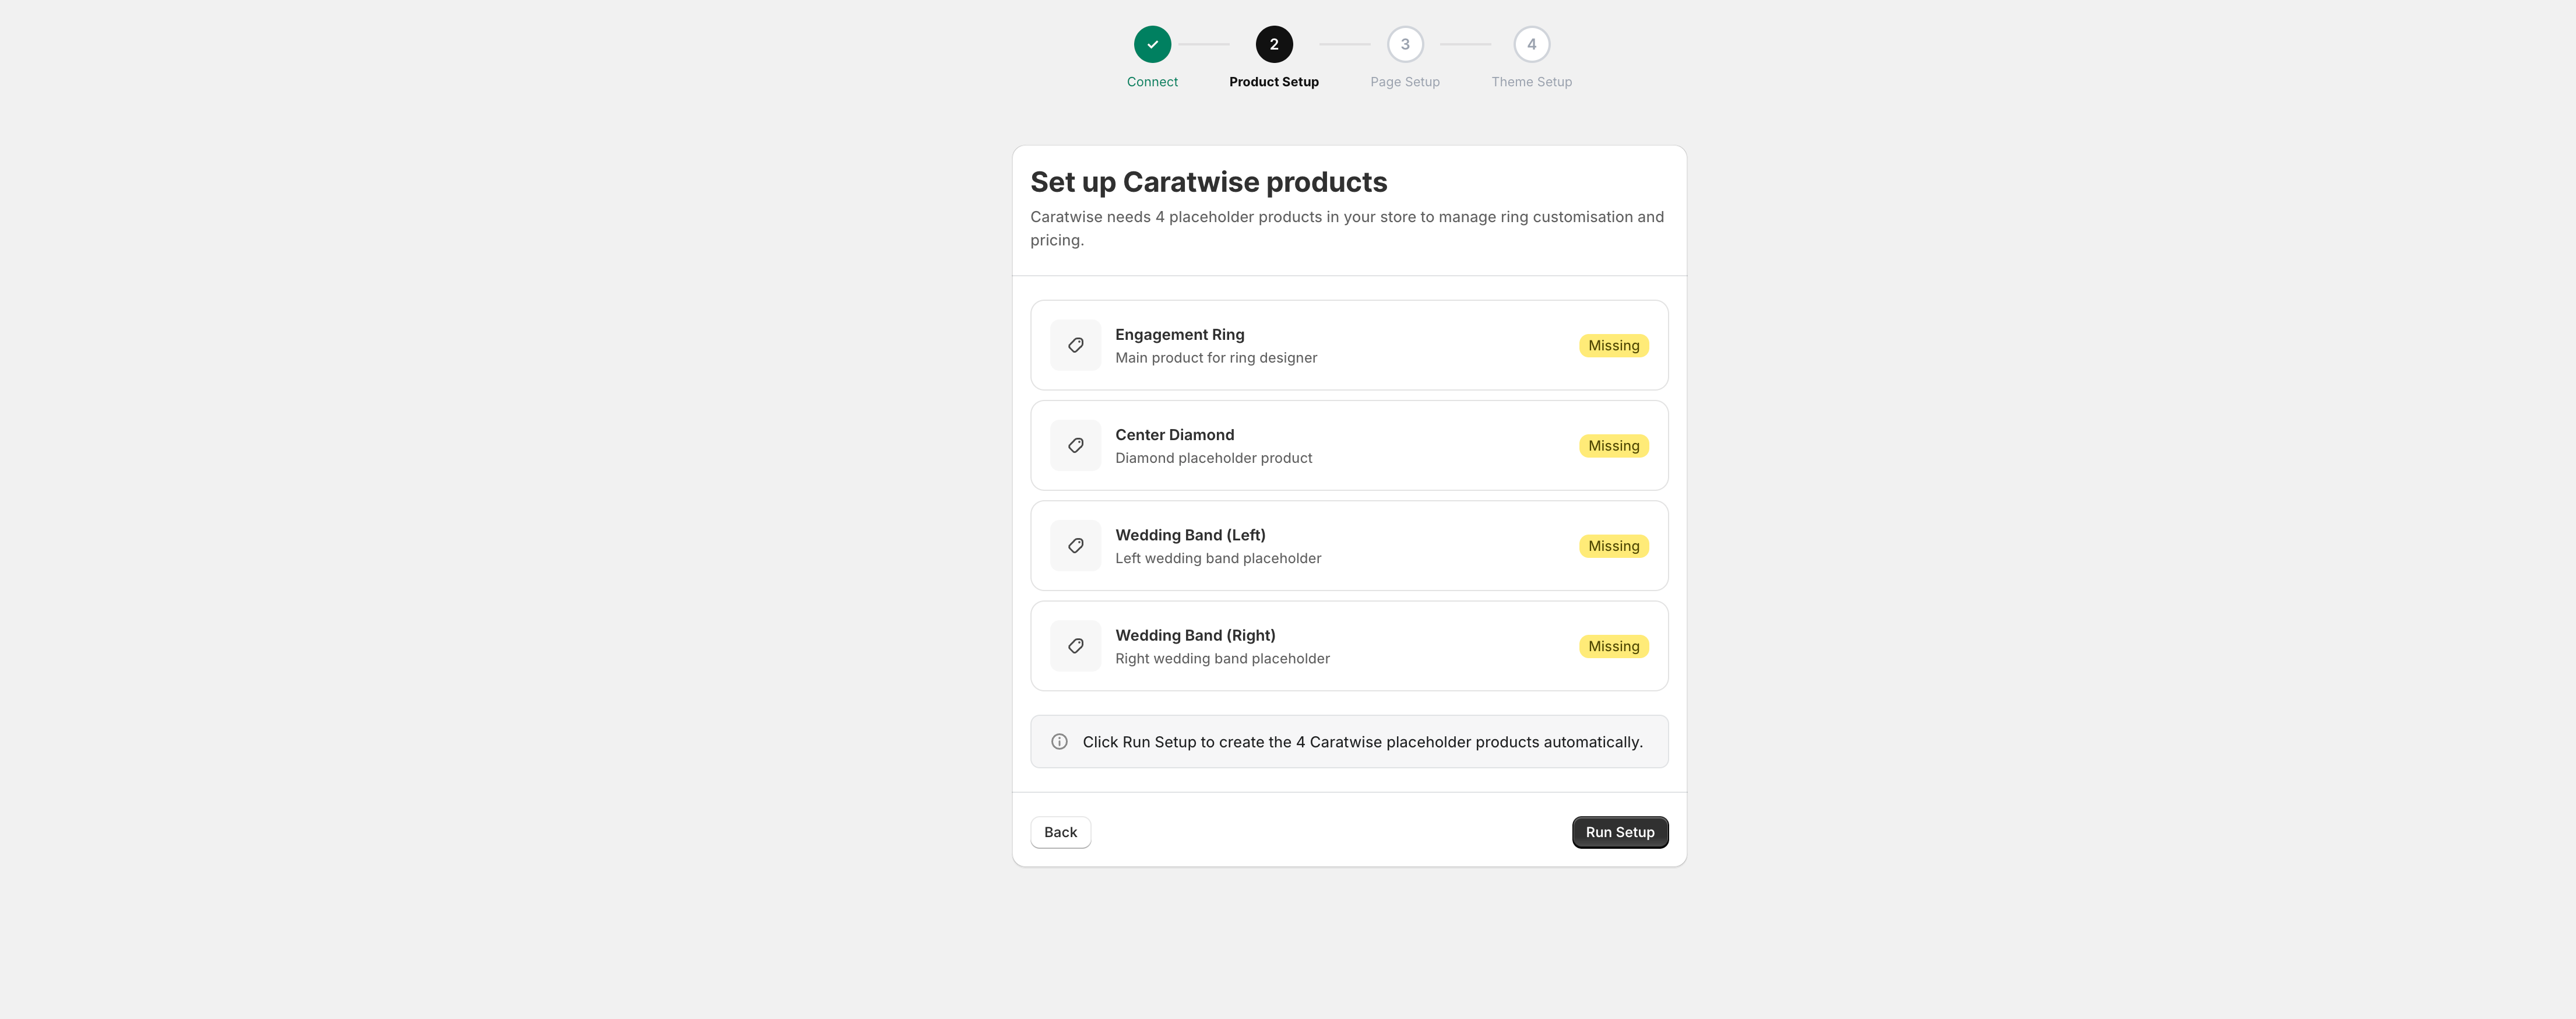This screenshot has height=1019, width=2576.
Task: Click the Center Diamond tag icon
Action: point(1075,445)
